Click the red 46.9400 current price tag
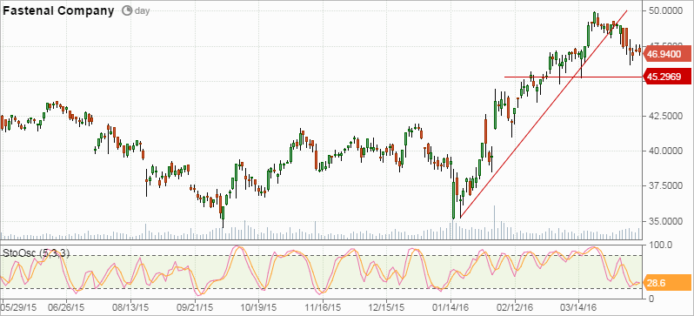Screen dimensions: 694x316 (668, 54)
